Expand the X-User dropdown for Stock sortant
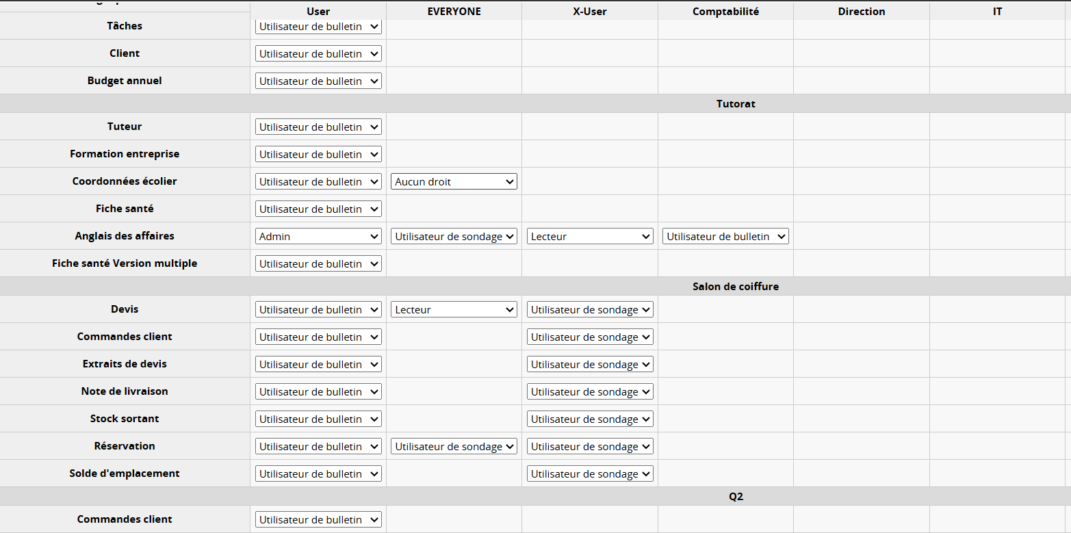 click(590, 419)
